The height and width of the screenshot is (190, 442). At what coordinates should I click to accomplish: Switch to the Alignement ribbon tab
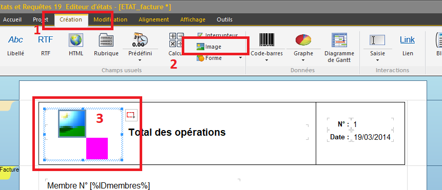pyautogui.click(x=153, y=19)
